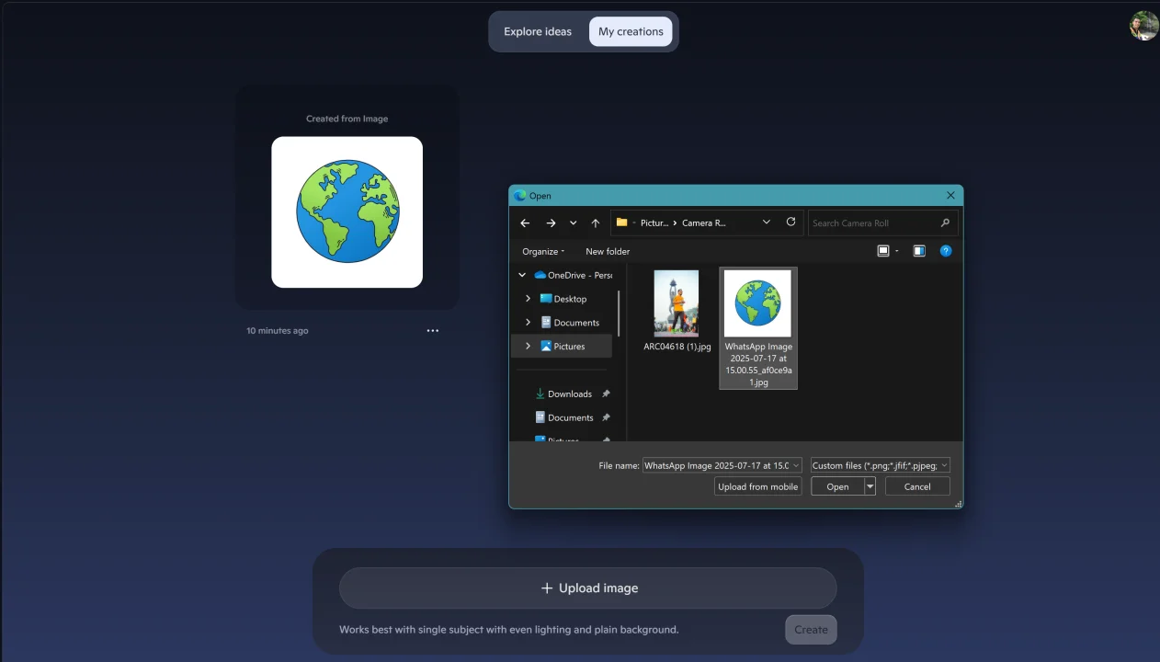Go back using the dialog's back arrow
The width and height of the screenshot is (1160, 662).
point(525,223)
